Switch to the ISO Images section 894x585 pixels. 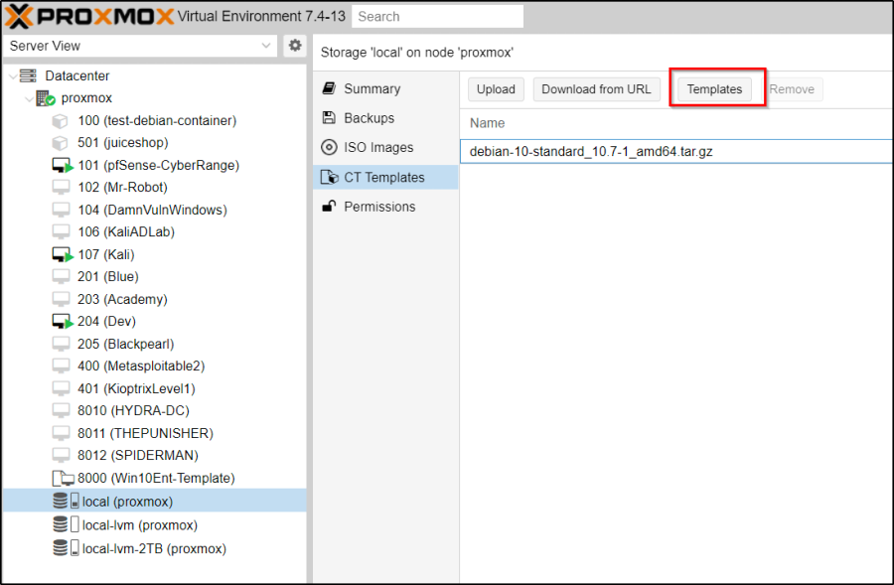tap(377, 148)
